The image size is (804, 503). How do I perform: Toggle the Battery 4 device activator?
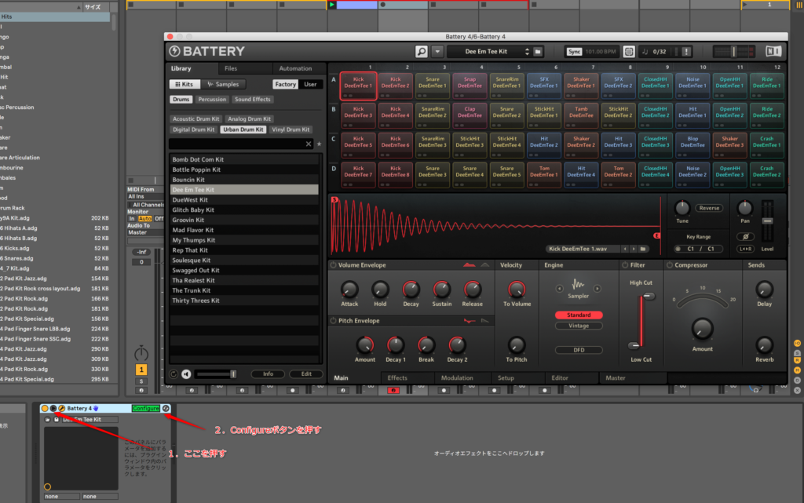[44, 408]
